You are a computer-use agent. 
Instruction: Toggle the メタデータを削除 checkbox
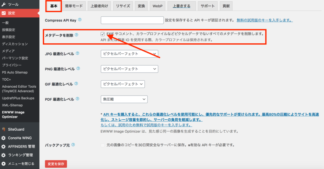point(103,34)
